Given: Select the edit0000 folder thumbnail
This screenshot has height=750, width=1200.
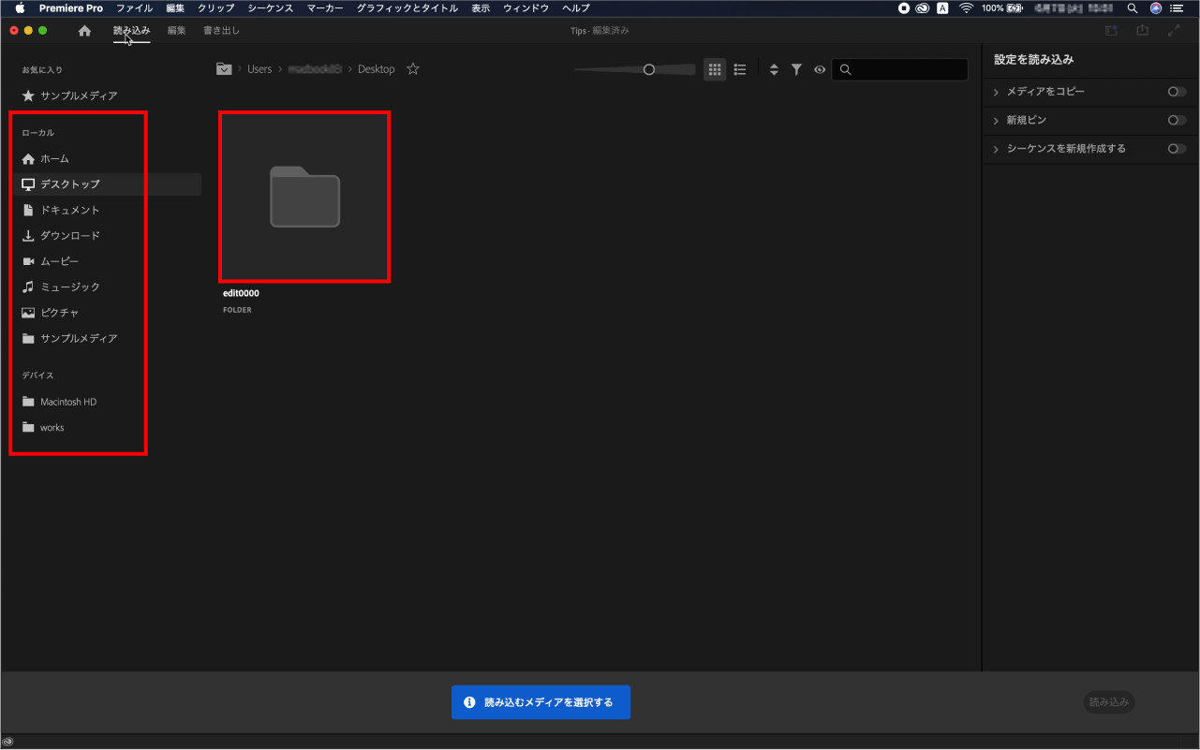Looking at the screenshot, I should 304,197.
